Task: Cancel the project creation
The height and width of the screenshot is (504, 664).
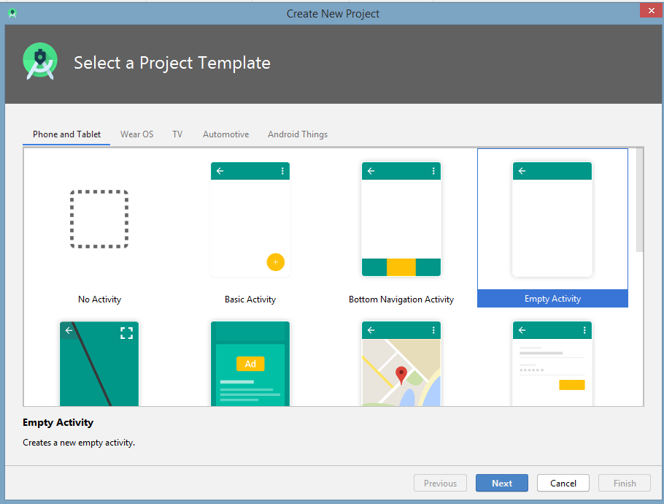Action: coord(563,483)
